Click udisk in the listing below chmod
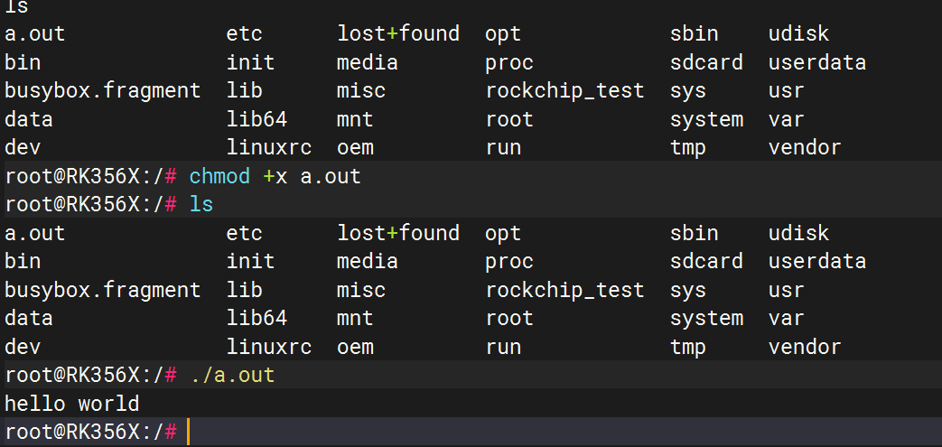Image resolution: width=942 pixels, height=447 pixels. coord(798,233)
